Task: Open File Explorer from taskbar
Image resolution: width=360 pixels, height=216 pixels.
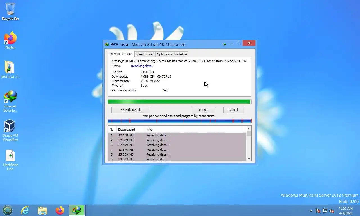Action: pos(42,210)
